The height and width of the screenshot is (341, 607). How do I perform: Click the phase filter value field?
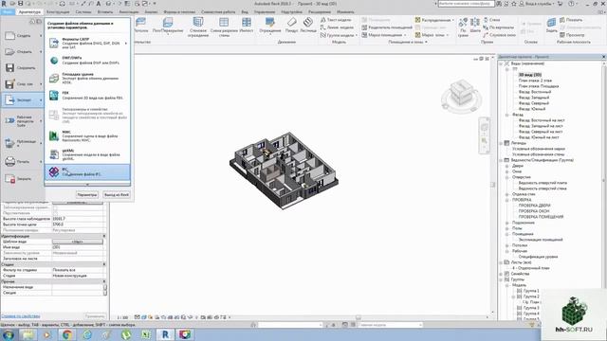pyautogui.click(x=78, y=270)
